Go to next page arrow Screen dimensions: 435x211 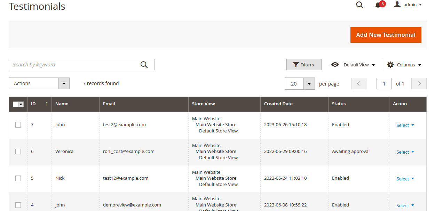[x=419, y=83]
